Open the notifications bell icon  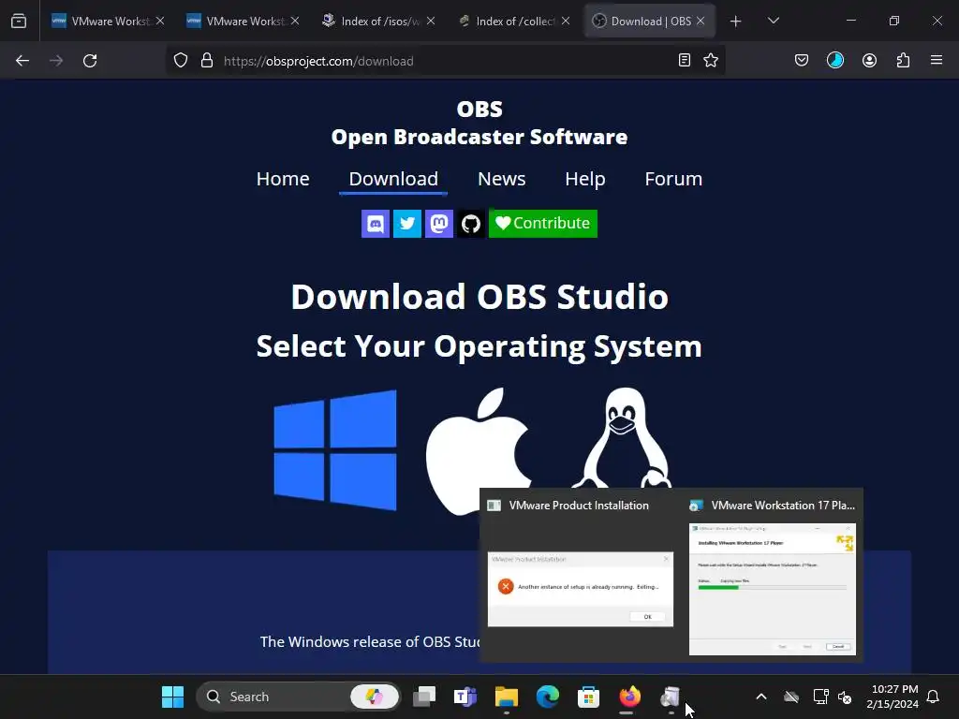pos(933,697)
